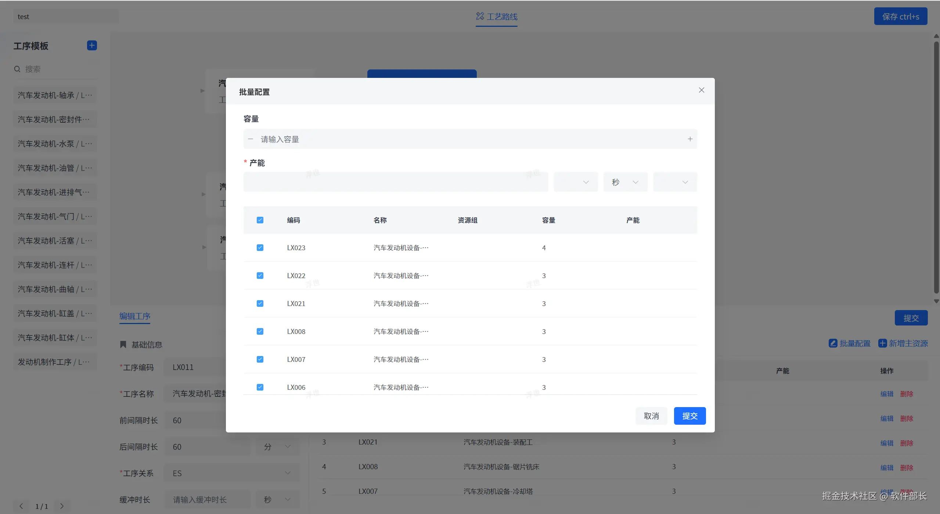Click the blue 提交 button in dialog
This screenshot has height=514, width=940.
coord(689,416)
